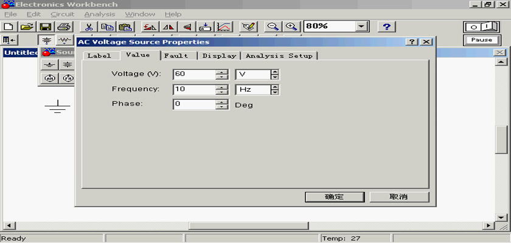Click the vertical scrollbar up arrow
The image size is (511, 243).
(501, 62)
